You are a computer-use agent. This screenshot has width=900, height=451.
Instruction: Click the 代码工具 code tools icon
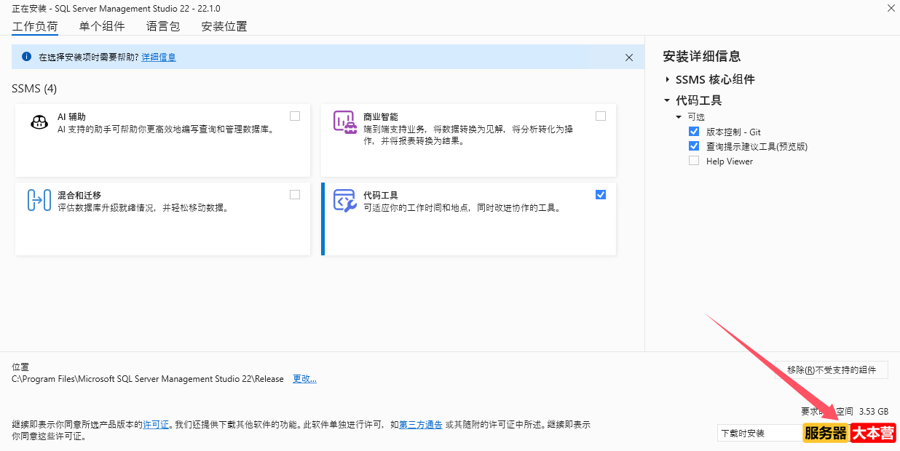345,199
